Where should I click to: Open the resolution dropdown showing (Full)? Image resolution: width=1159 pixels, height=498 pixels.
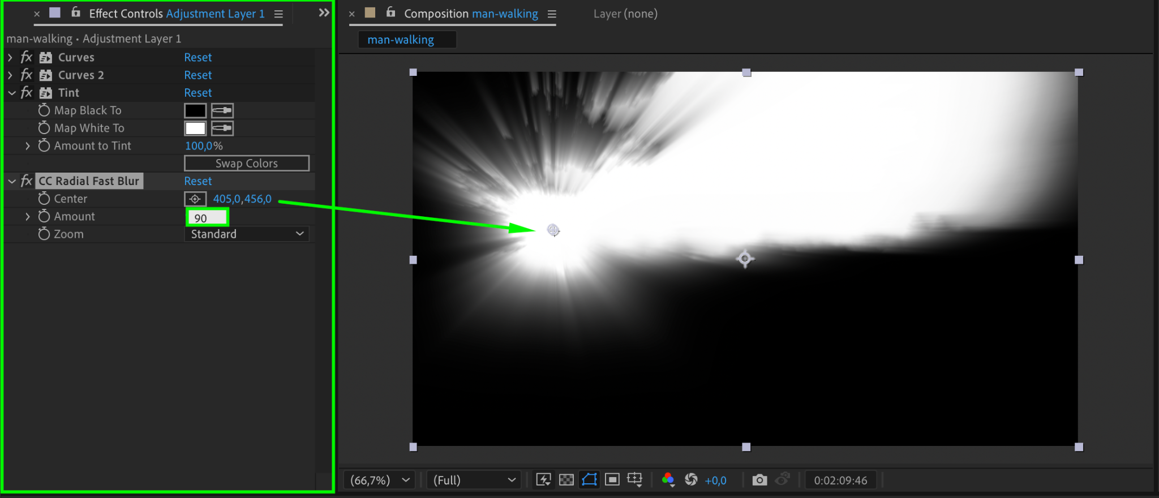click(x=474, y=480)
